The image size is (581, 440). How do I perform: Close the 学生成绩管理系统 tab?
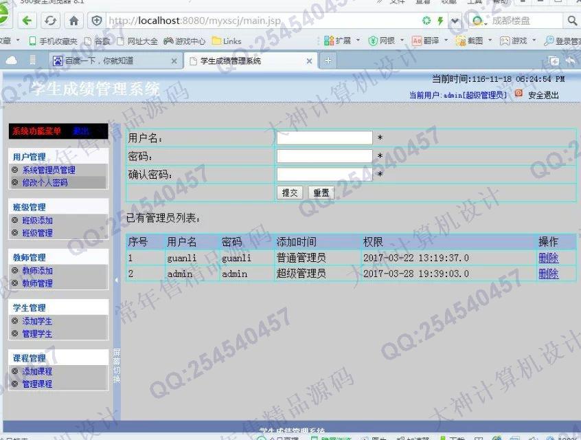tap(309, 60)
